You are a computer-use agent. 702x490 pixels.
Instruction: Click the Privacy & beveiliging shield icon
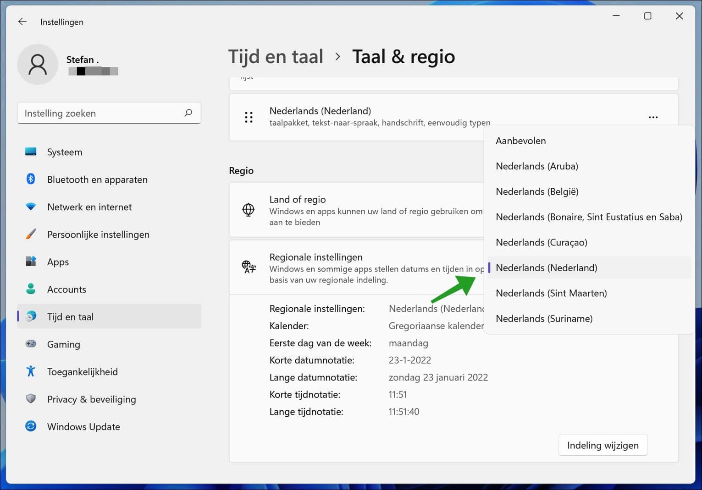coord(30,399)
